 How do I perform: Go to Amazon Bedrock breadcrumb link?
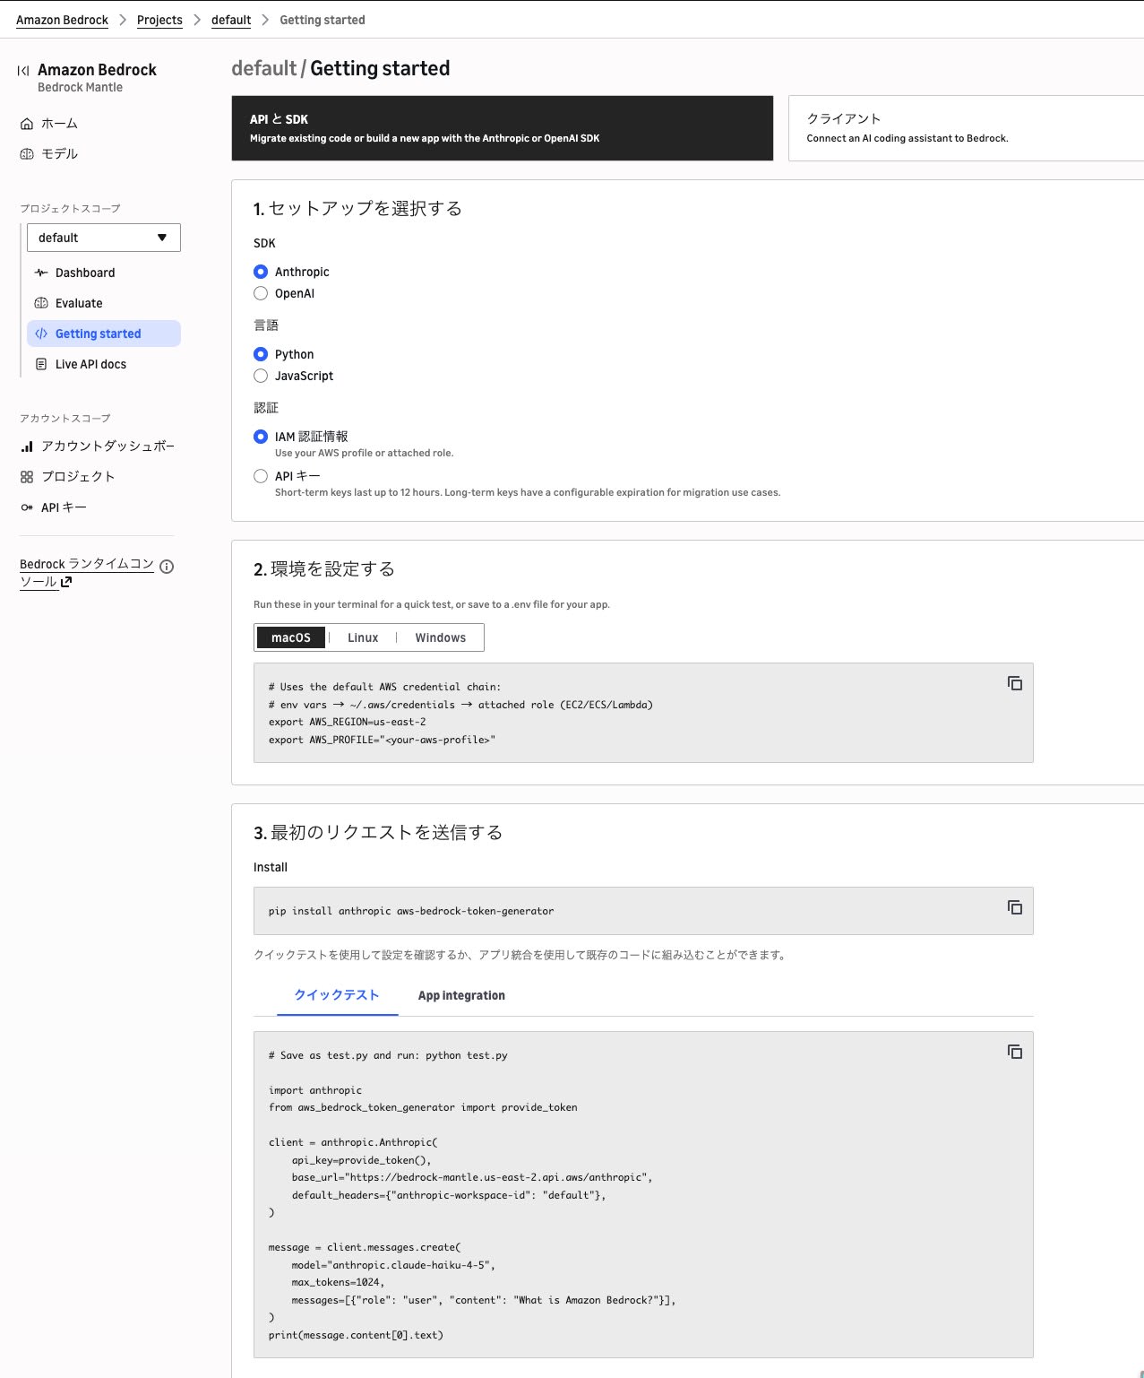[x=62, y=20]
